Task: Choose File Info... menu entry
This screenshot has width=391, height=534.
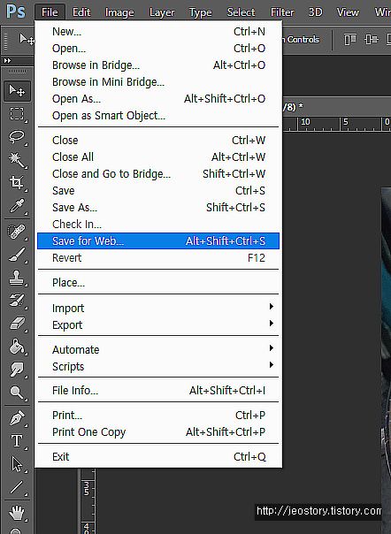Action: coord(158,390)
